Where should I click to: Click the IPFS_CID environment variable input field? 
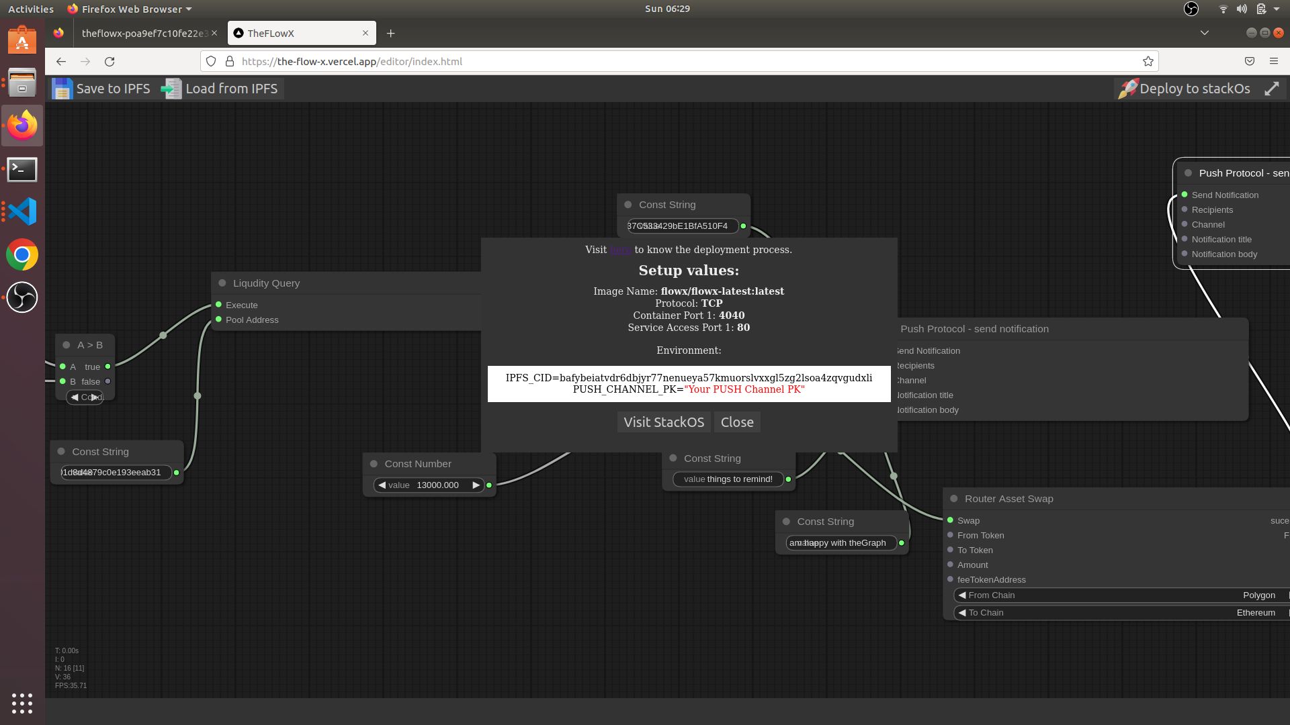689,377
